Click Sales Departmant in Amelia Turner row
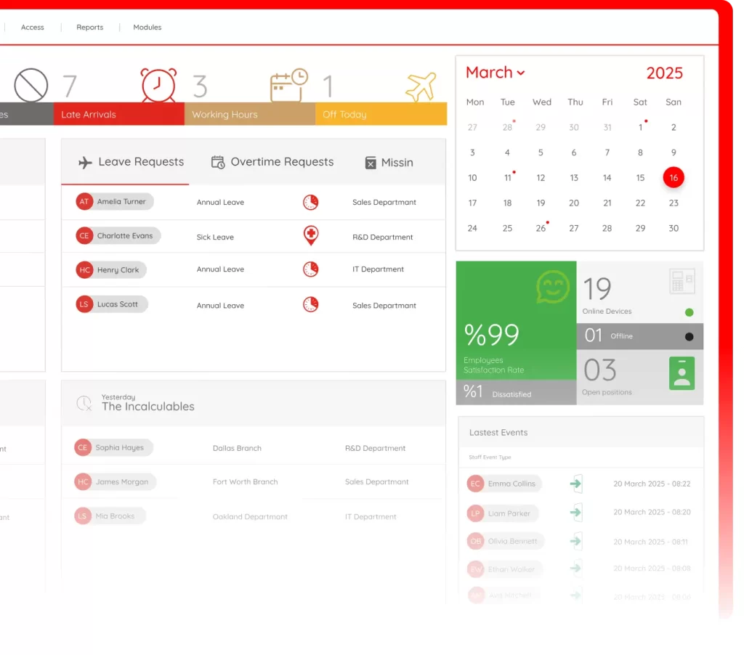 [384, 202]
